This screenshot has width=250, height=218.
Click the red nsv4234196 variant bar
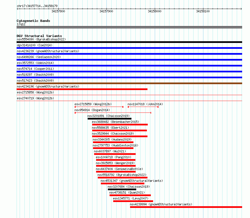pos(82,89)
